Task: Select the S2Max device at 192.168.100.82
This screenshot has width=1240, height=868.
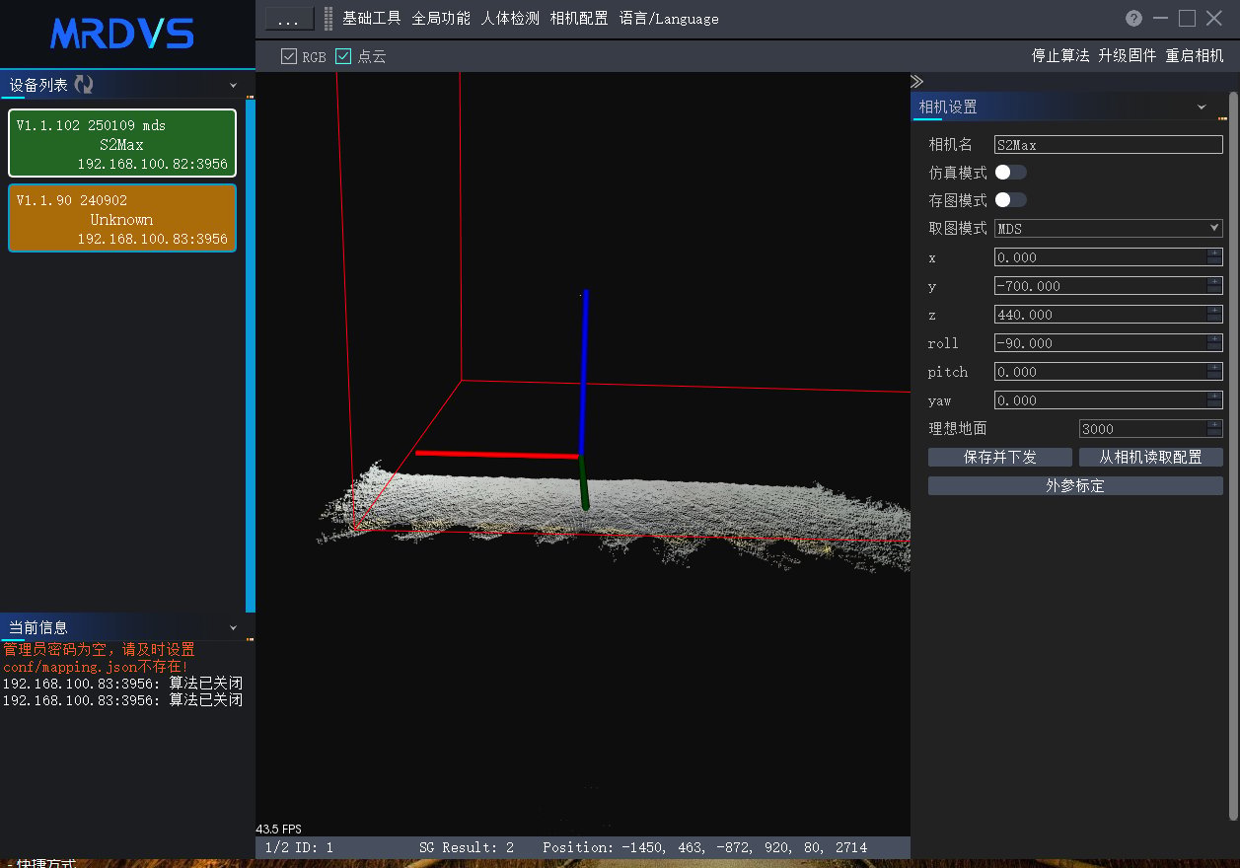Action: coord(122,144)
